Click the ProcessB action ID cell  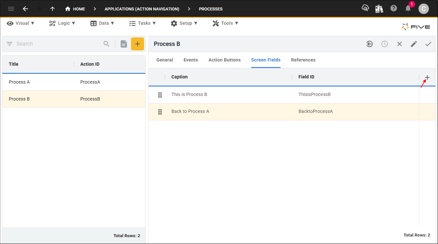(90, 99)
